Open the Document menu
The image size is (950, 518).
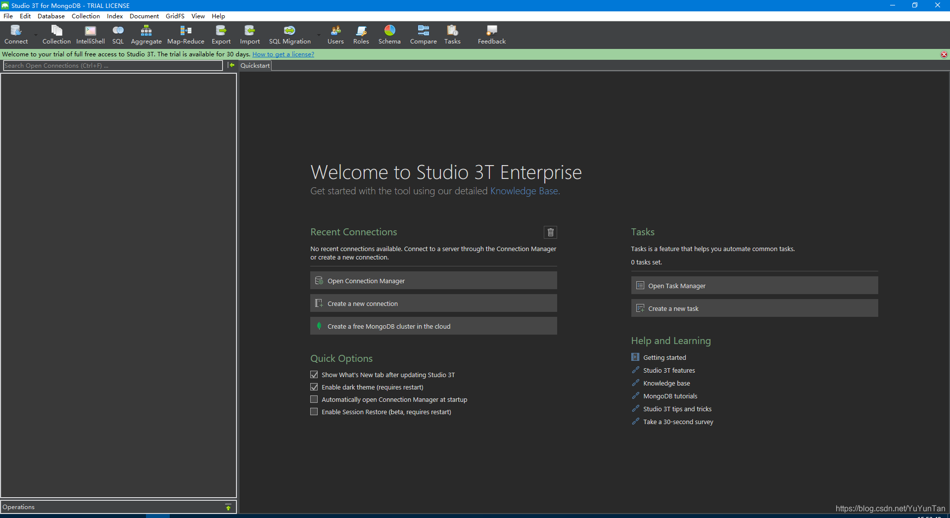[x=144, y=16]
